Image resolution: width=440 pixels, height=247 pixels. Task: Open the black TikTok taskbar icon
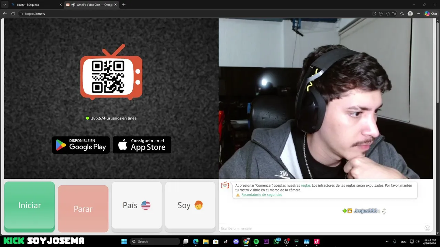pos(226,242)
